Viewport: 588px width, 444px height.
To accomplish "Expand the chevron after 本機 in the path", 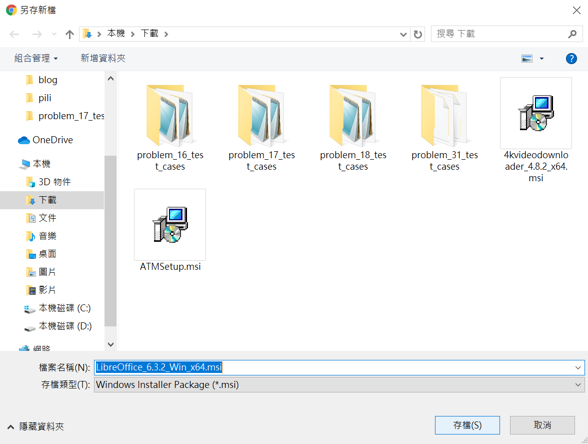I will coord(132,34).
